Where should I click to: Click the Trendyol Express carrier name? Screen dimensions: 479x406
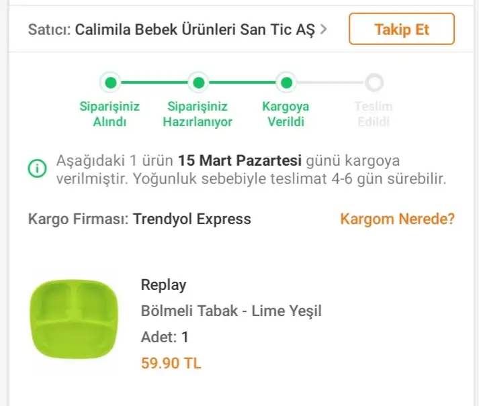click(192, 219)
